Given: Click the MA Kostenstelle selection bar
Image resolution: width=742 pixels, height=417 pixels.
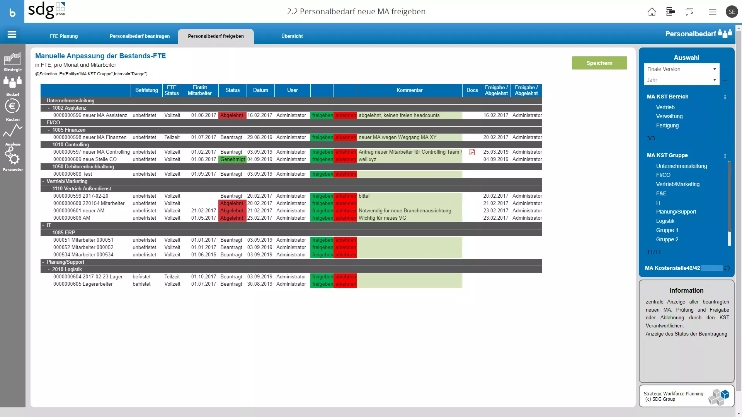Looking at the screenshot, I should 711,268.
